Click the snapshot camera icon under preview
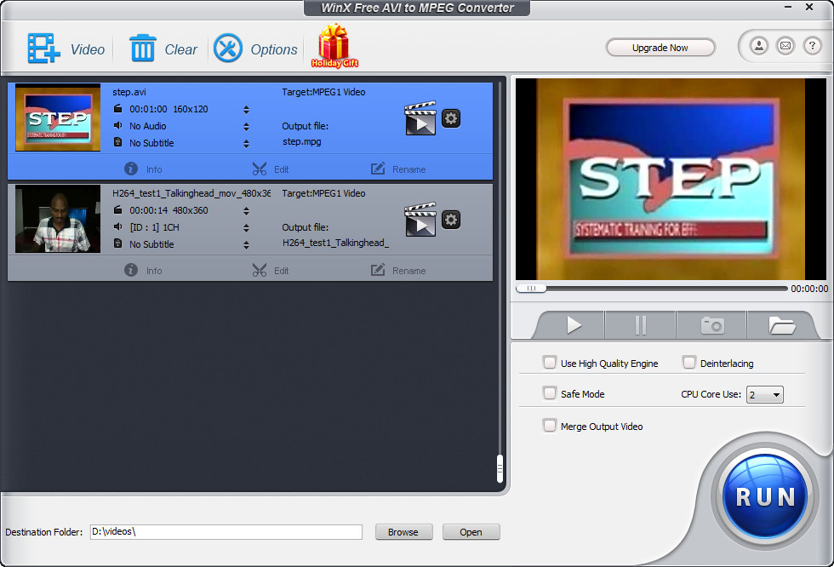 tap(711, 324)
